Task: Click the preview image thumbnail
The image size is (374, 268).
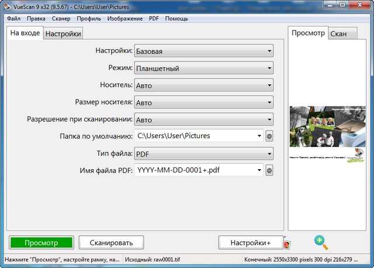Action: point(327,135)
